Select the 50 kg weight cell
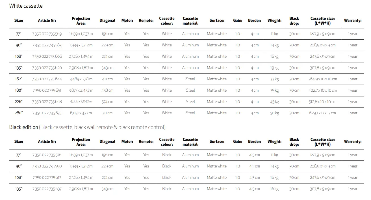Viewport: 371px width, 200px height. pos(274,113)
